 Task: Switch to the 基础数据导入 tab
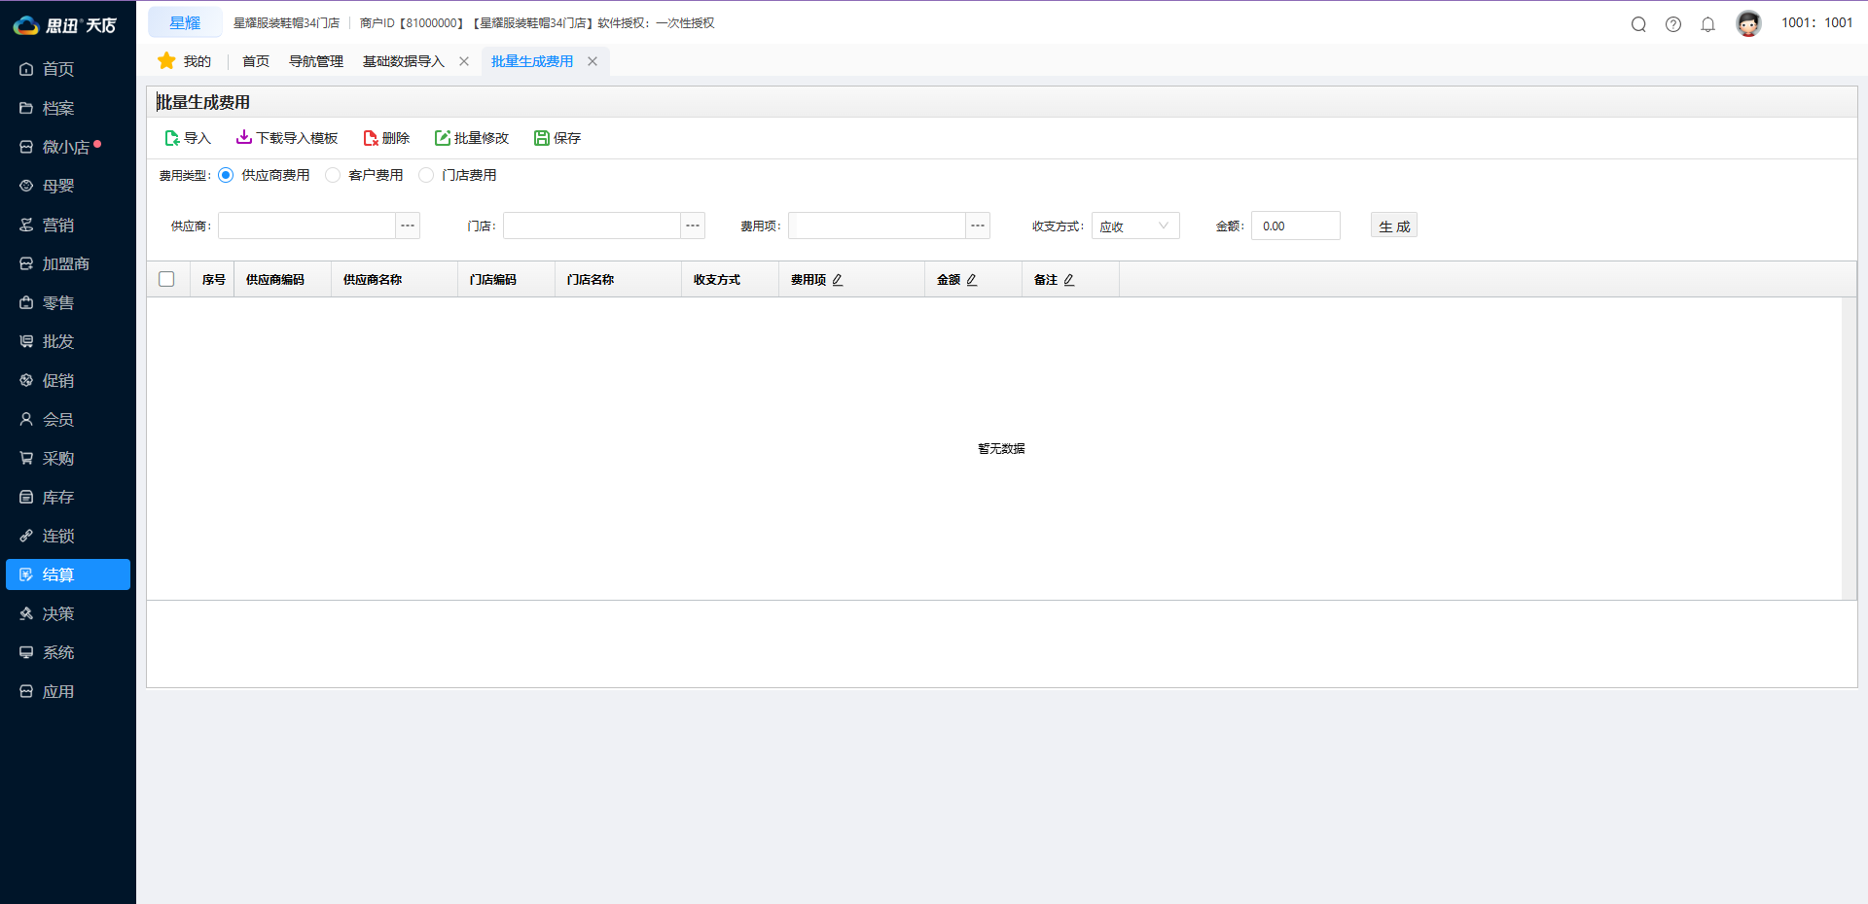coord(403,61)
